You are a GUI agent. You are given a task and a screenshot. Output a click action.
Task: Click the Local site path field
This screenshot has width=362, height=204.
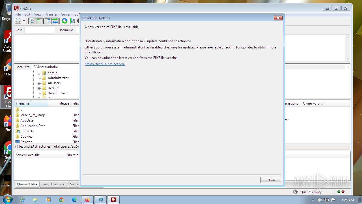(x=55, y=67)
